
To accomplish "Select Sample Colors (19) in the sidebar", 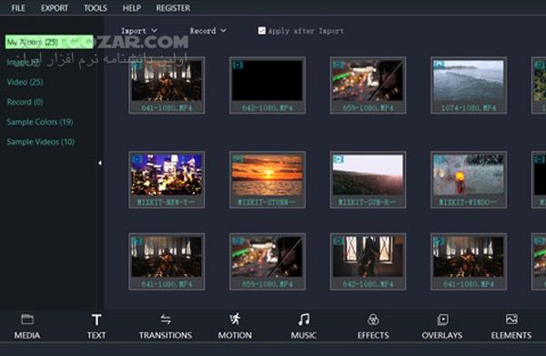I will click(x=40, y=122).
